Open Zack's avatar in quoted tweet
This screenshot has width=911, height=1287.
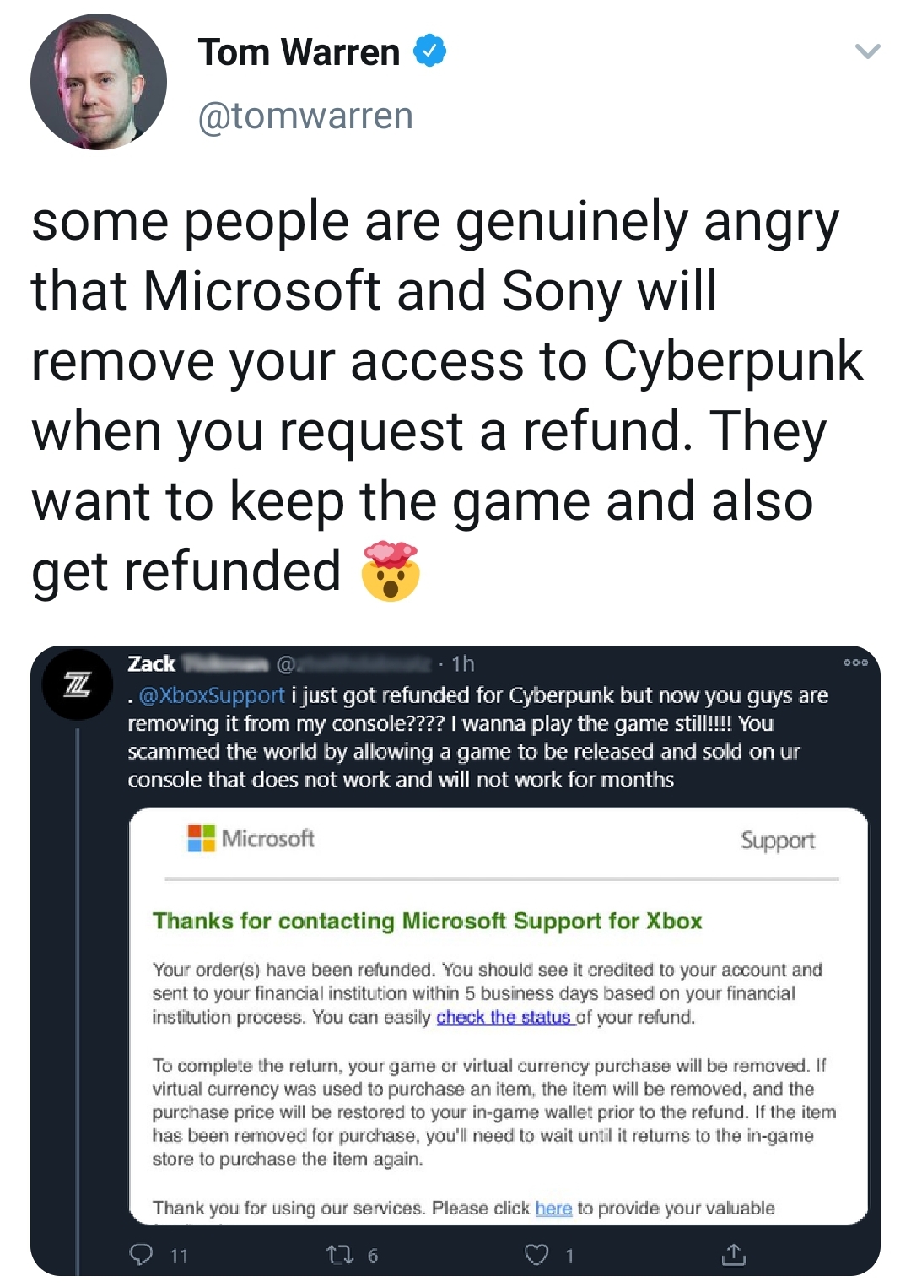coord(78,684)
